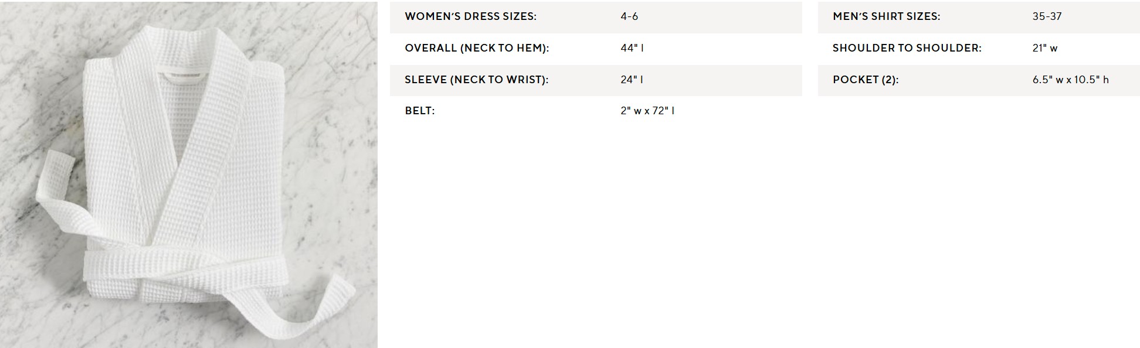Screen dimensions: 1140x348
Task: Select the 24" l sleeve length value
Action: (x=632, y=80)
